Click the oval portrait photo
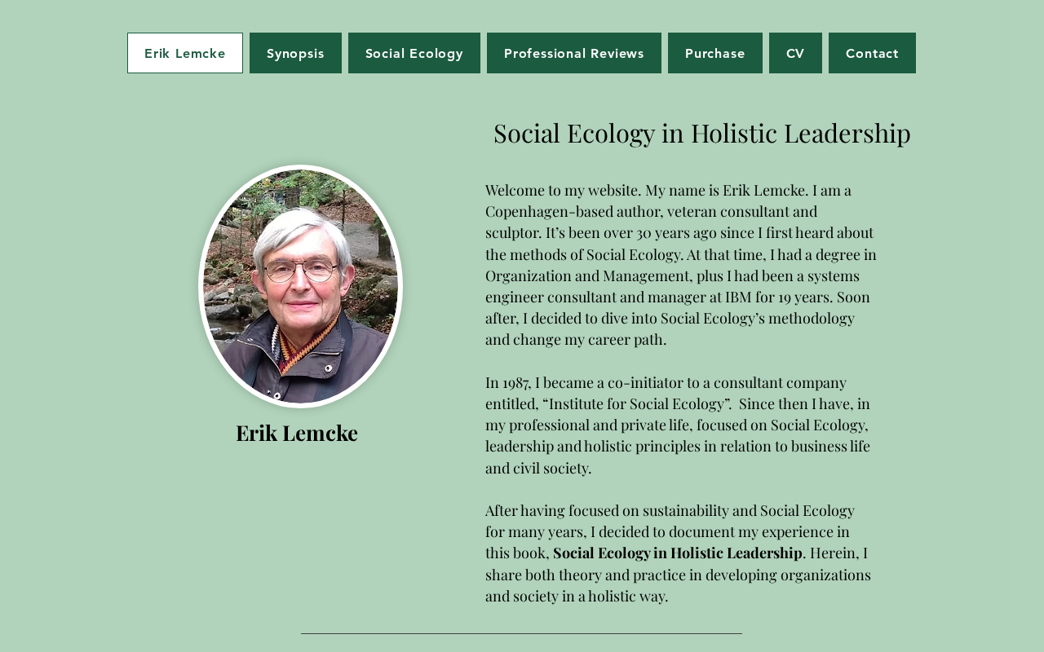The image size is (1044, 652). (x=300, y=286)
